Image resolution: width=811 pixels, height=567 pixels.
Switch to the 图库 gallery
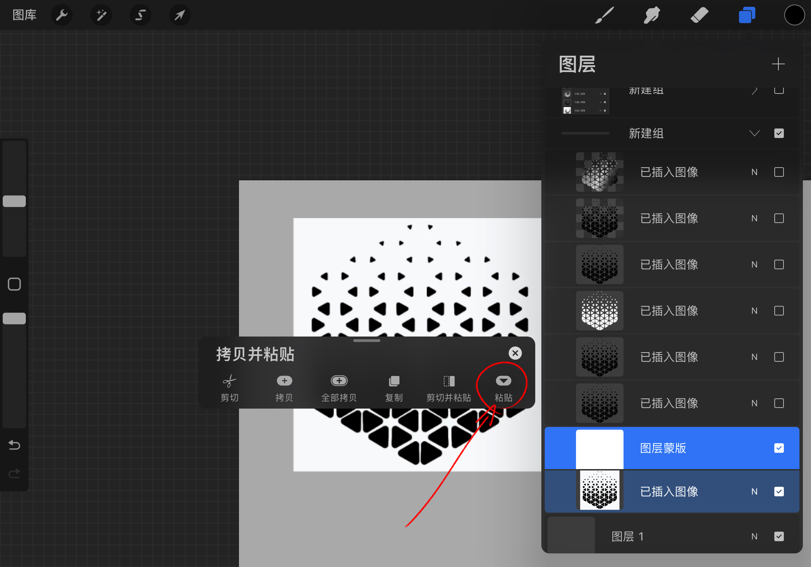[x=24, y=15]
